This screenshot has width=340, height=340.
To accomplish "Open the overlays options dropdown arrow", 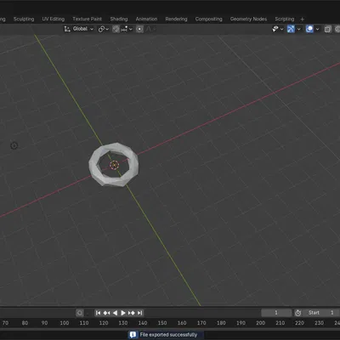I will (317, 29).
